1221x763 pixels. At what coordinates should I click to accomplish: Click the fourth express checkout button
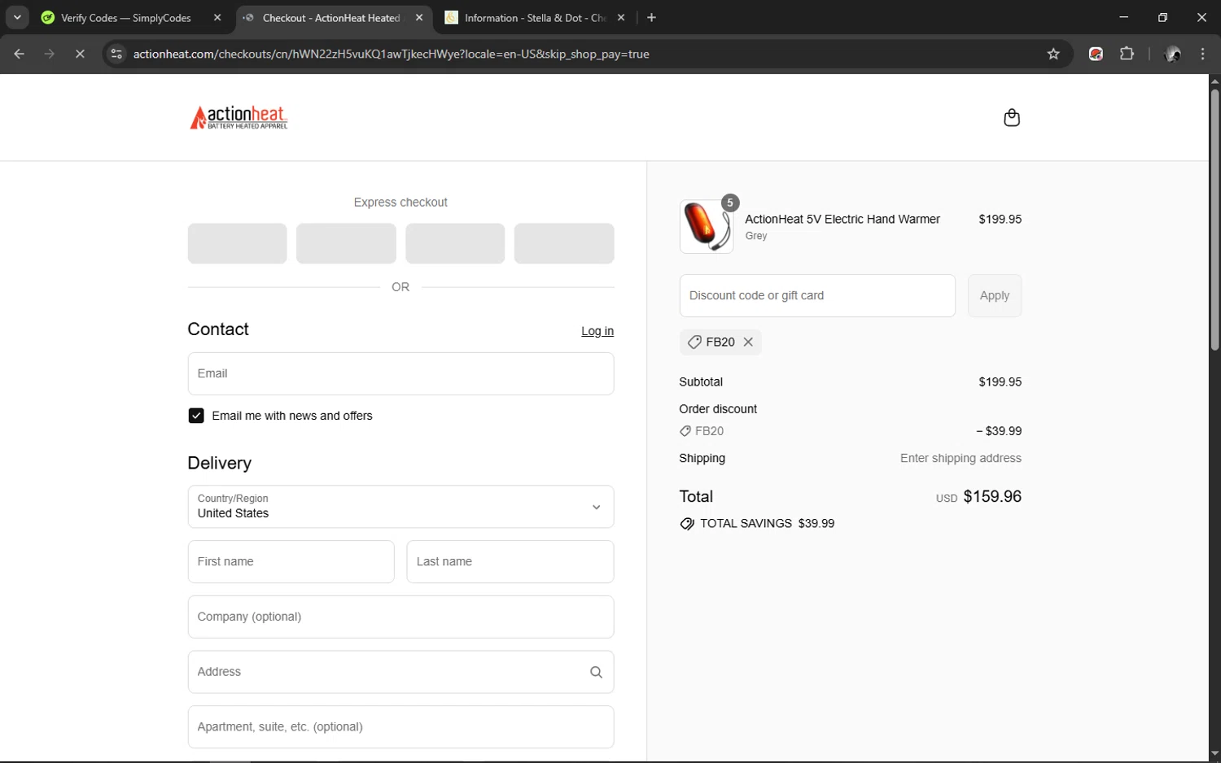tap(564, 243)
